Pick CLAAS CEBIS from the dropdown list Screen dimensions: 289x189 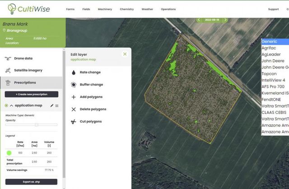tap(275, 112)
